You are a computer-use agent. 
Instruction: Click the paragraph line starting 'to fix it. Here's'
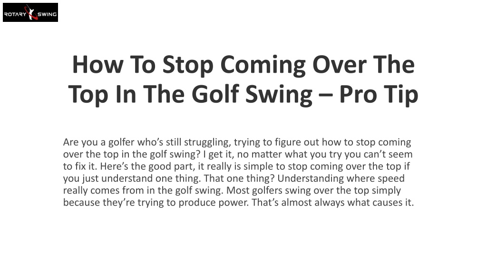coord(236,166)
